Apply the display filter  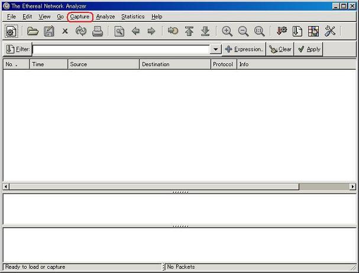[x=309, y=49]
